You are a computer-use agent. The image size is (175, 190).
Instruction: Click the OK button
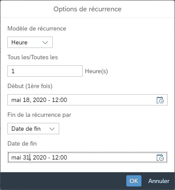click(x=134, y=181)
